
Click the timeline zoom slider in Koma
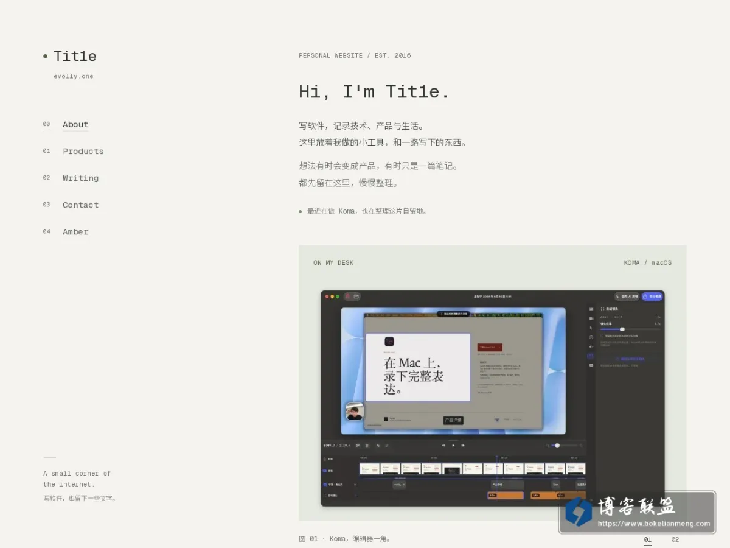[565, 445]
